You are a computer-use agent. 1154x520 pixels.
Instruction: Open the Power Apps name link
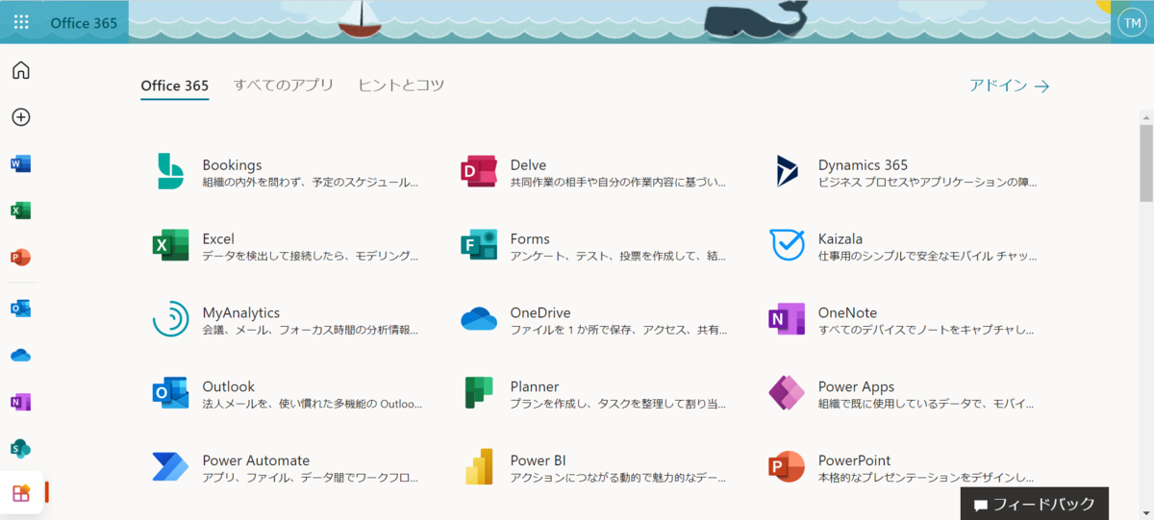[x=856, y=387]
